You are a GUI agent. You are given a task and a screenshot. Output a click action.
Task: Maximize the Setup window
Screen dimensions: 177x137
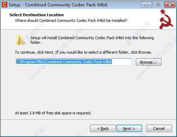[158, 5]
